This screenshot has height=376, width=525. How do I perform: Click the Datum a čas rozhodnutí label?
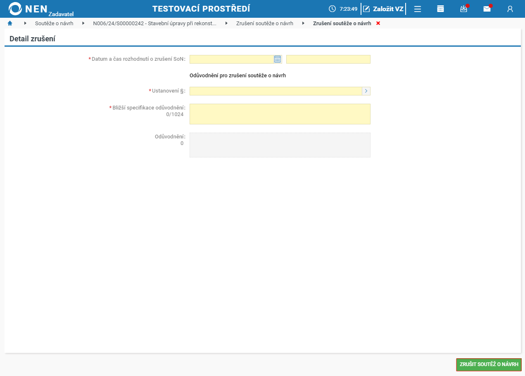[138, 59]
